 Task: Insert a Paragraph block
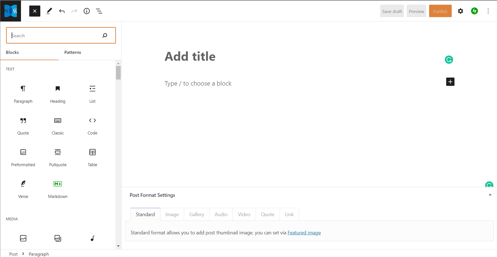click(x=23, y=94)
